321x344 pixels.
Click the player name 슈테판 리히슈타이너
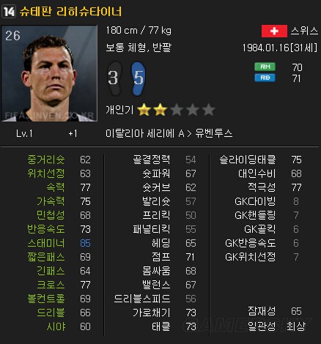70,12
